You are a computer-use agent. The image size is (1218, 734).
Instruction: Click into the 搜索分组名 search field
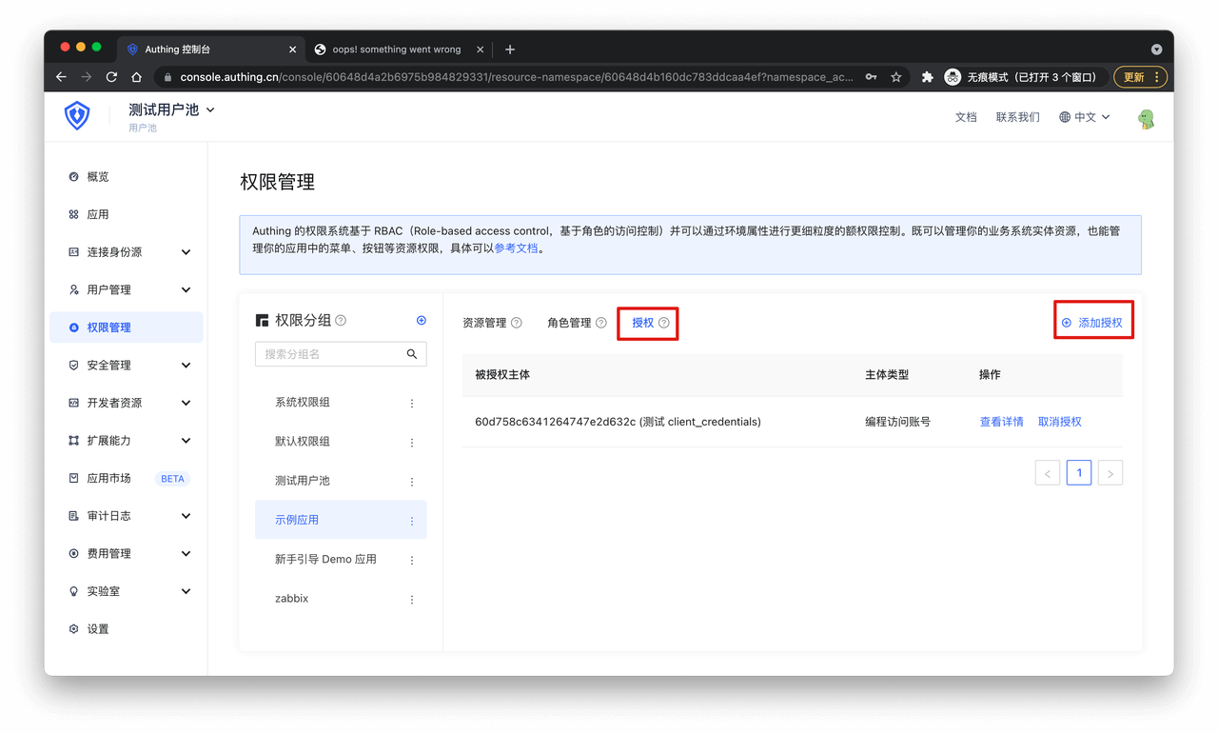(x=329, y=354)
